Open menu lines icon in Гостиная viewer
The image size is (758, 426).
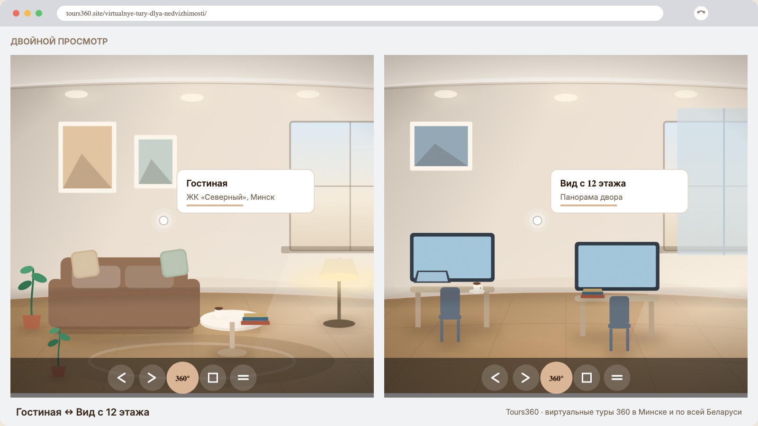[x=243, y=378]
